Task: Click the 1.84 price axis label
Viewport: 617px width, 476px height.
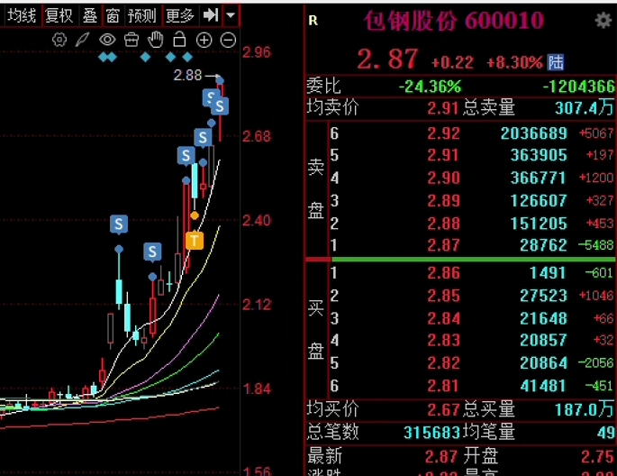Action: click(258, 389)
